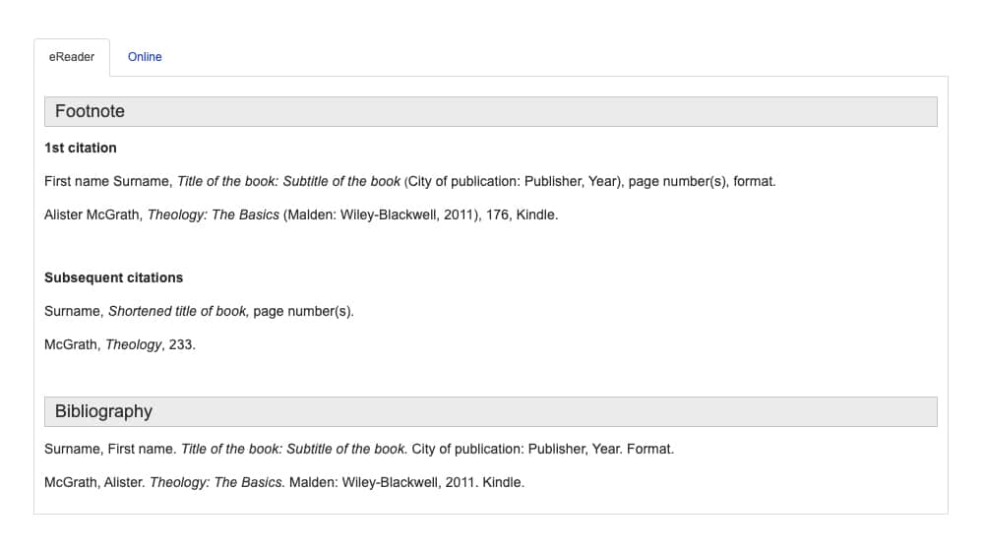The image size is (984, 551).
Task: Click the McGrath, Alister bibliography example
Action: point(284,482)
